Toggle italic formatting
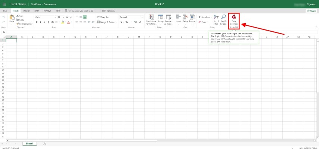Screen dimensions: 319x150 (x=41, y=22)
